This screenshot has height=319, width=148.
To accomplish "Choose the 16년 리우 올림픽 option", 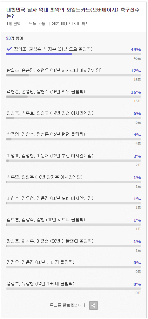I will tap(73, 96).
